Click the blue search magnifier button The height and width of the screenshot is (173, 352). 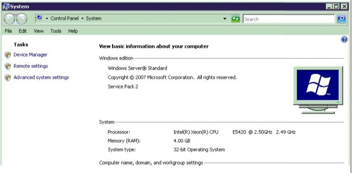(342, 19)
